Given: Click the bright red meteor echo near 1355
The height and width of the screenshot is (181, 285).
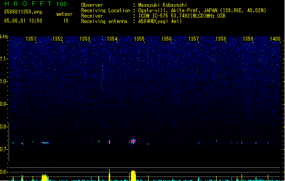Looking at the screenshot, I should [x=133, y=141].
